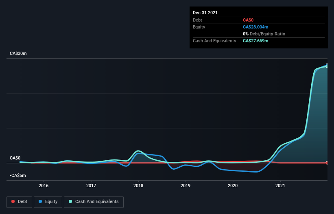Click the 2017 x-axis label
Image resolution: width=334 pixels, height=214 pixels.
coord(91,186)
